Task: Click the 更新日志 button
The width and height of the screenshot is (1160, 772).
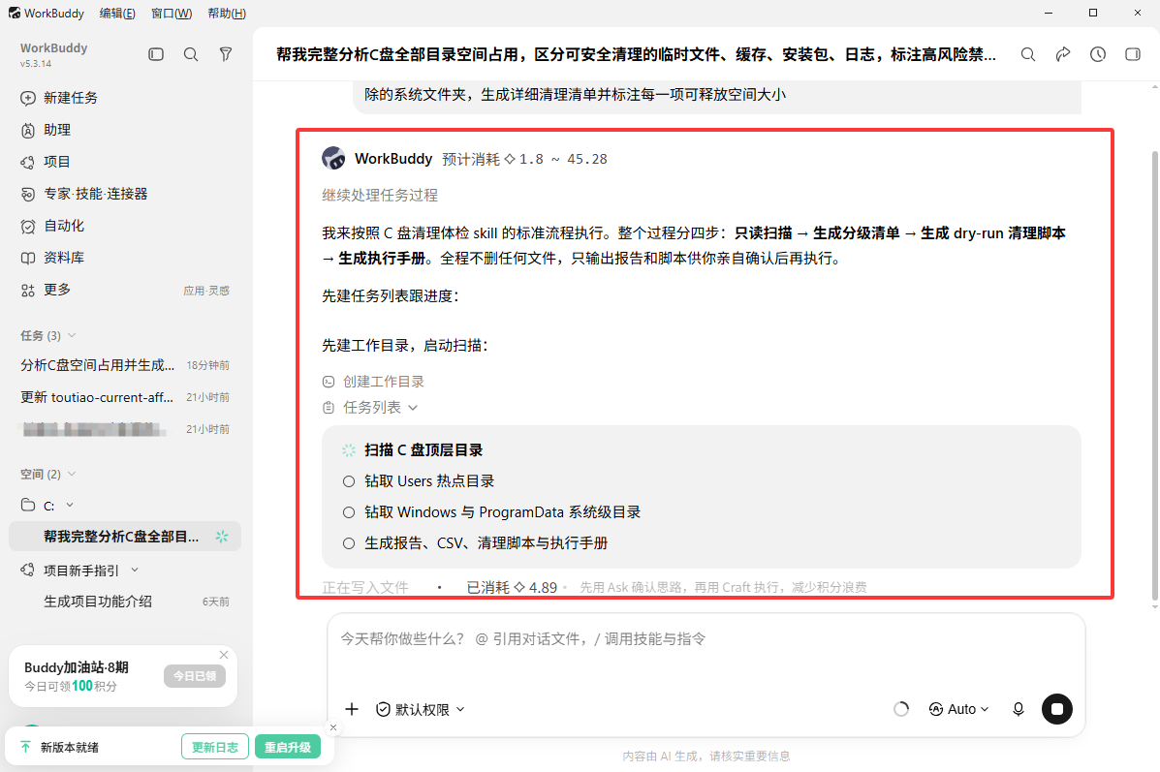Action: click(x=215, y=748)
